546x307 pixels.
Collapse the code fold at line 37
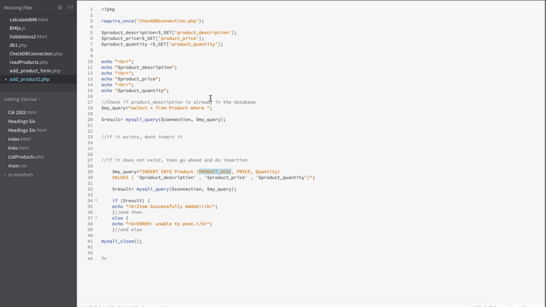(96, 218)
